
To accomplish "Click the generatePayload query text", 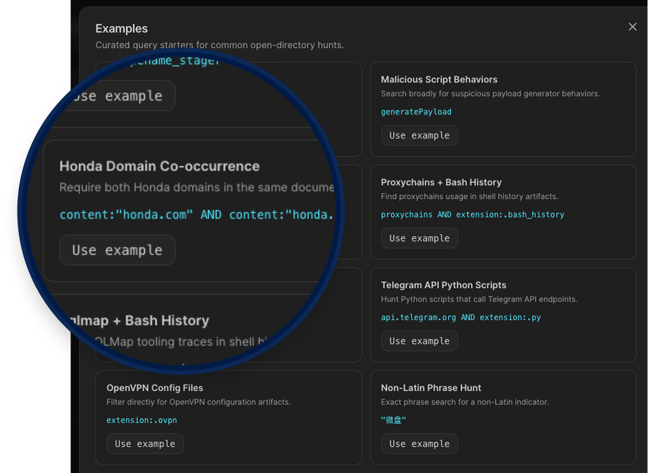I will click(416, 112).
